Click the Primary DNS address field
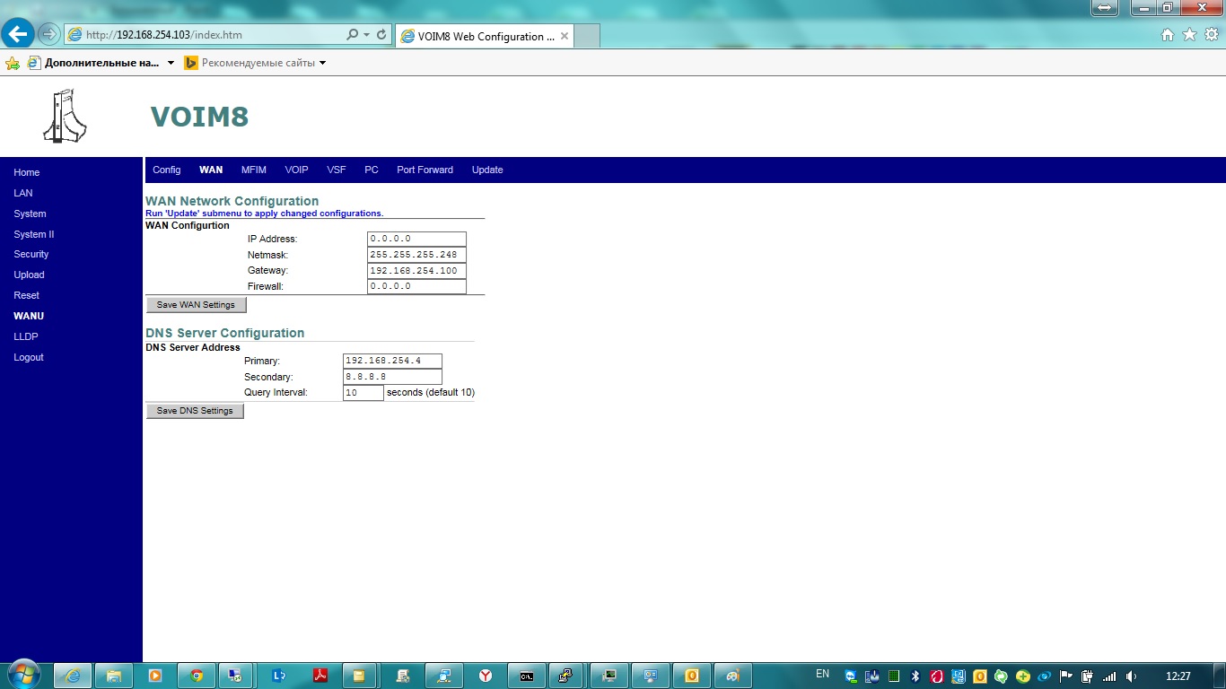 (392, 361)
